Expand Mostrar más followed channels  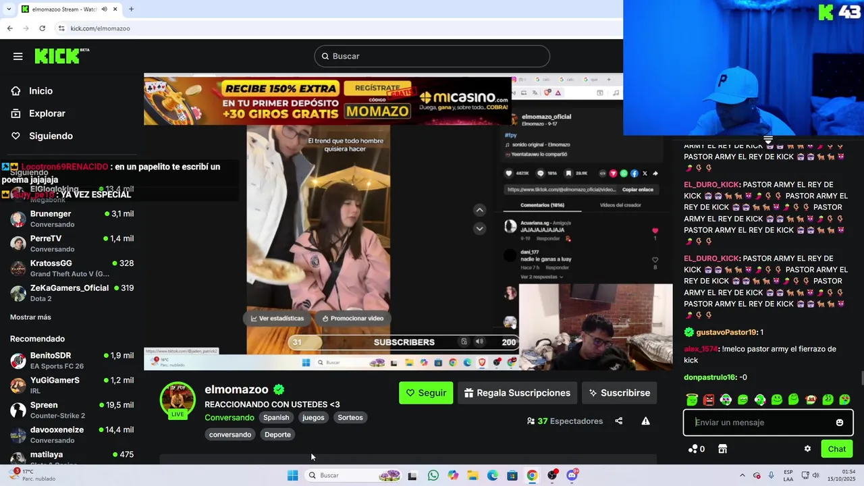[x=30, y=317]
